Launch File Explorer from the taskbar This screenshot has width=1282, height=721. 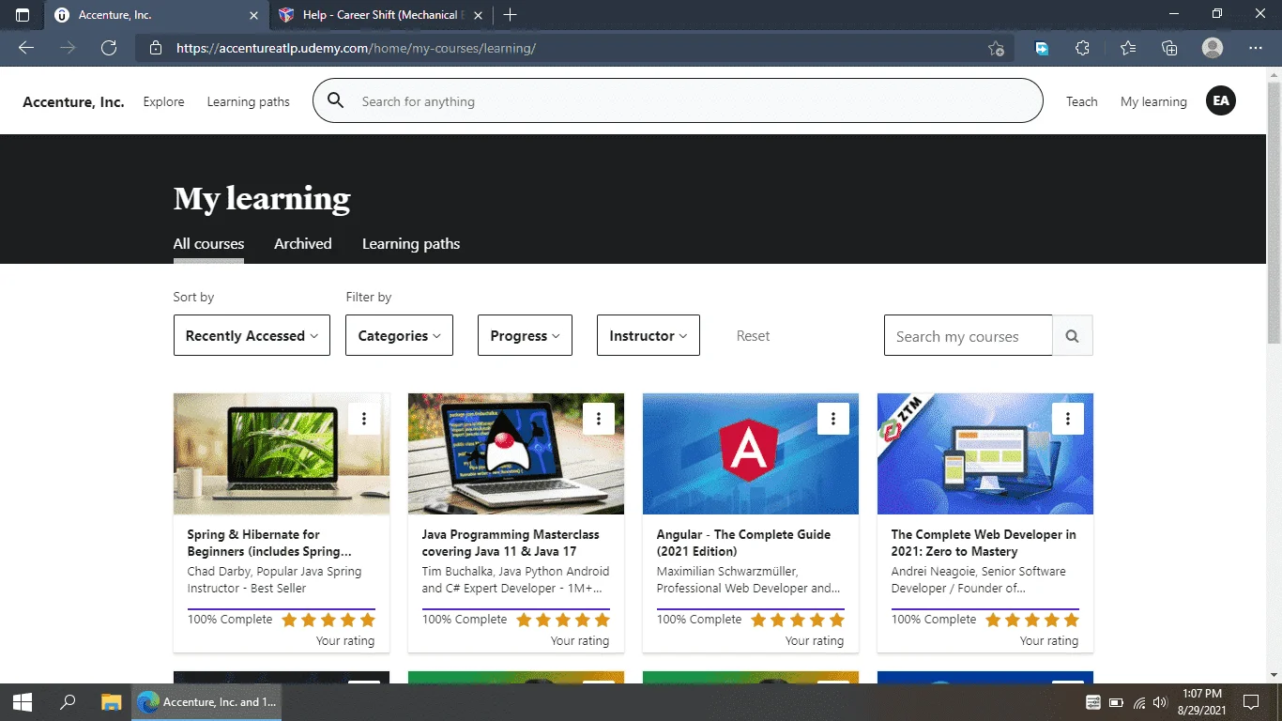[112, 702]
